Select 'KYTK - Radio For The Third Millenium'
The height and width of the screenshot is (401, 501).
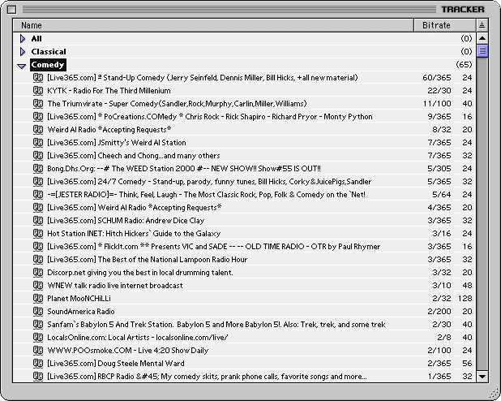click(x=109, y=91)
